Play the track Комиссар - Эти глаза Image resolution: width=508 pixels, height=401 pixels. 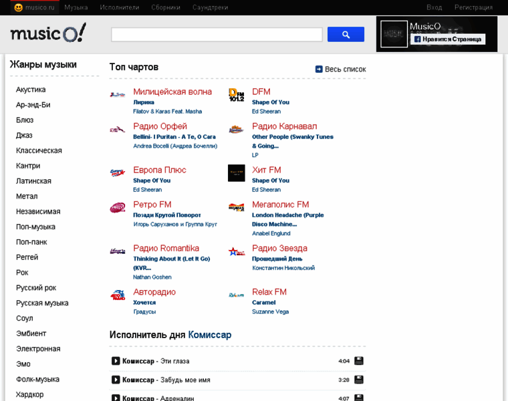[x=116, y=361]
